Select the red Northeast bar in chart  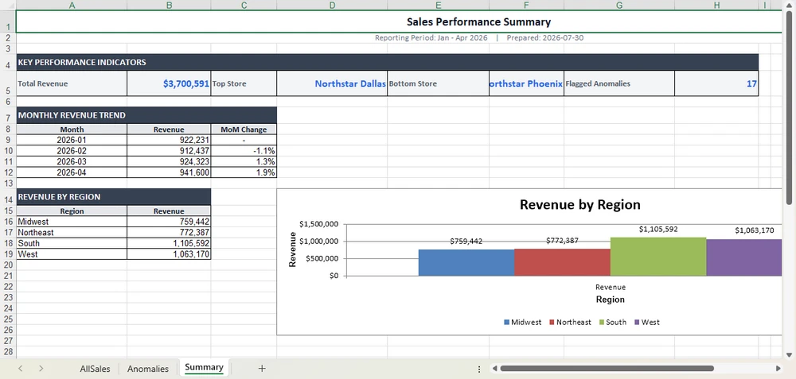[x=562, y=262]
